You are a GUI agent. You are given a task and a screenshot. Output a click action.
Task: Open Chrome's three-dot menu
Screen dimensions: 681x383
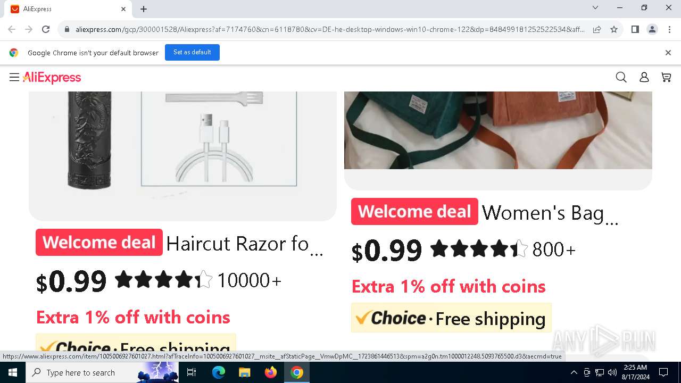pyautogui.click(x=669, y=29)
